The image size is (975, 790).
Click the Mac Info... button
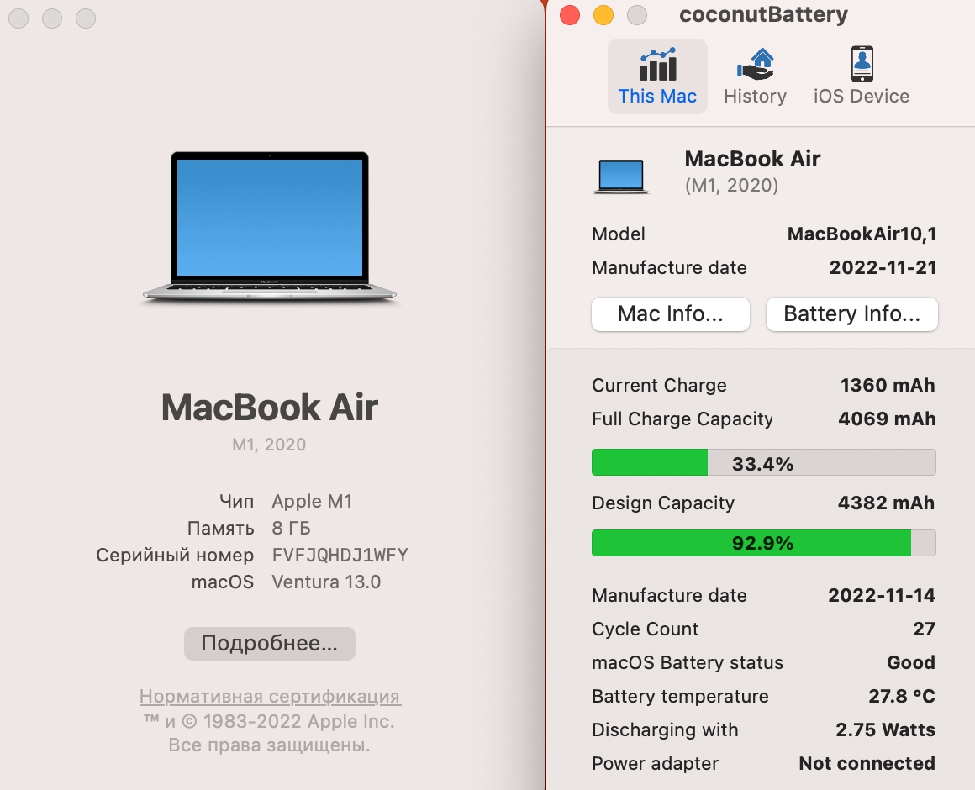tap(671, 313)
